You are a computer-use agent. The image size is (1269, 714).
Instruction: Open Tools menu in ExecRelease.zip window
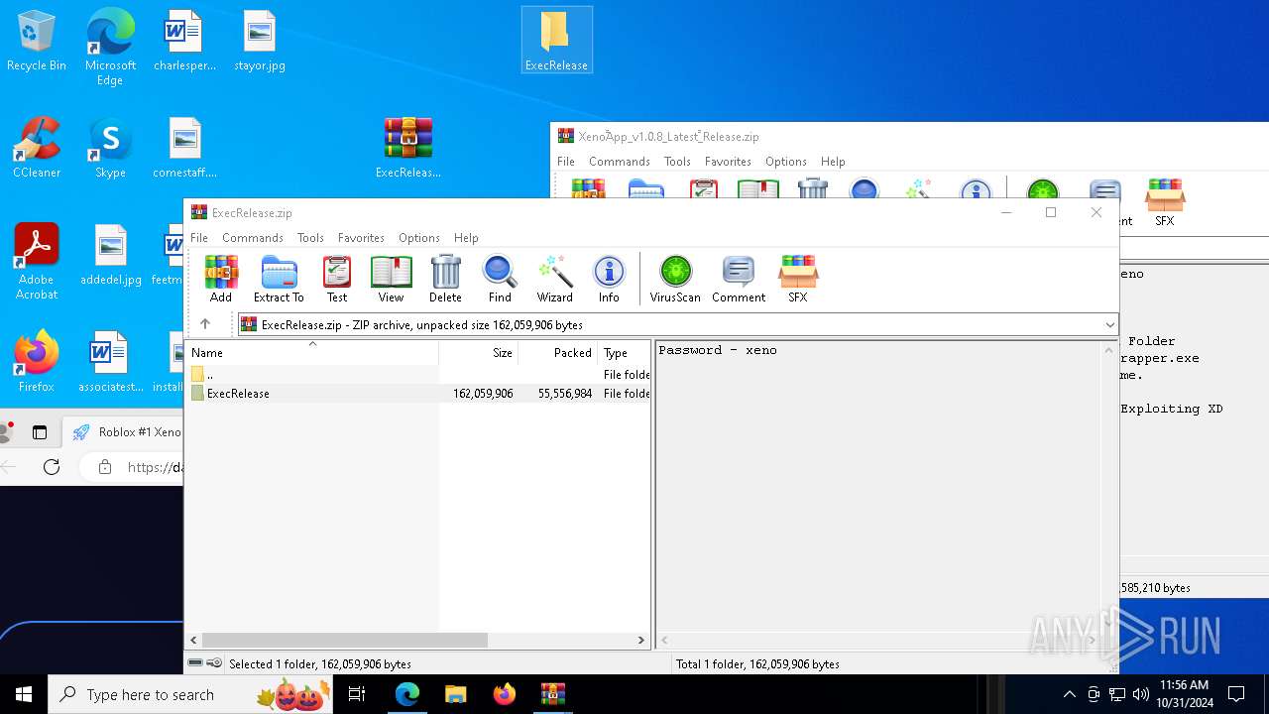coord(310,238)
